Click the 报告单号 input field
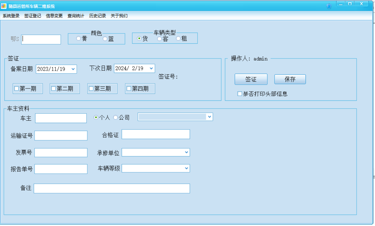This screenshot has height=226, width=375. tap(61, 169)
